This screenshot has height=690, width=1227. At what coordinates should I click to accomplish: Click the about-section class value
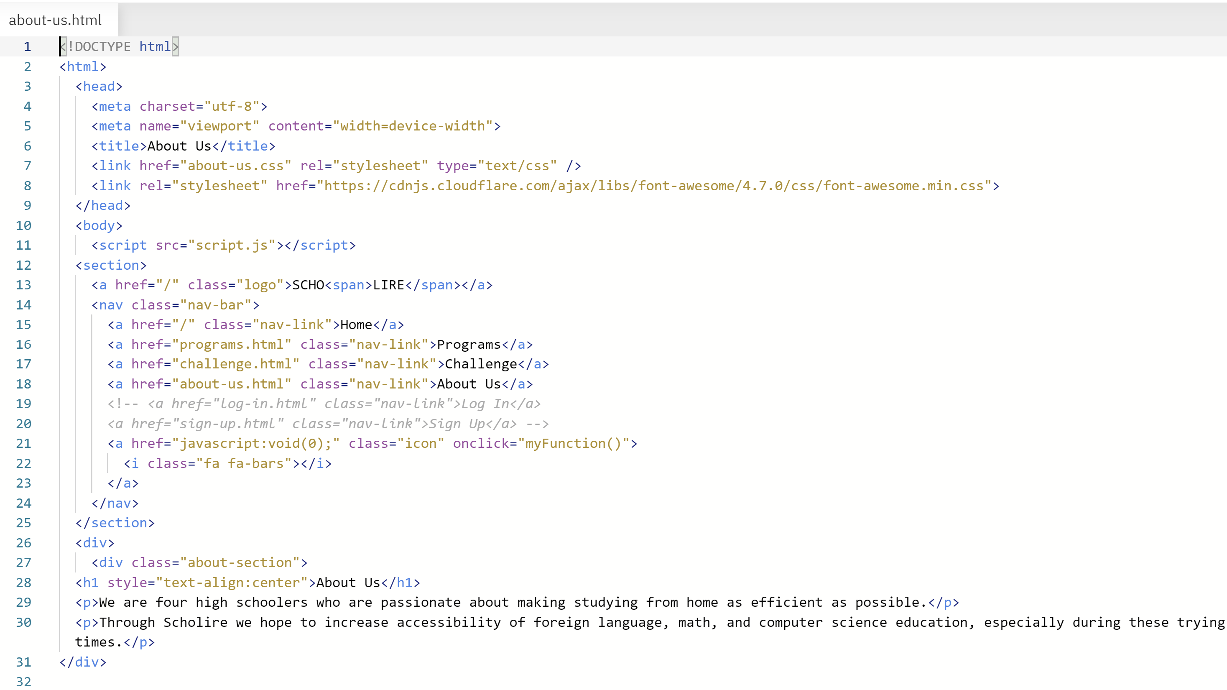(240, 563)
